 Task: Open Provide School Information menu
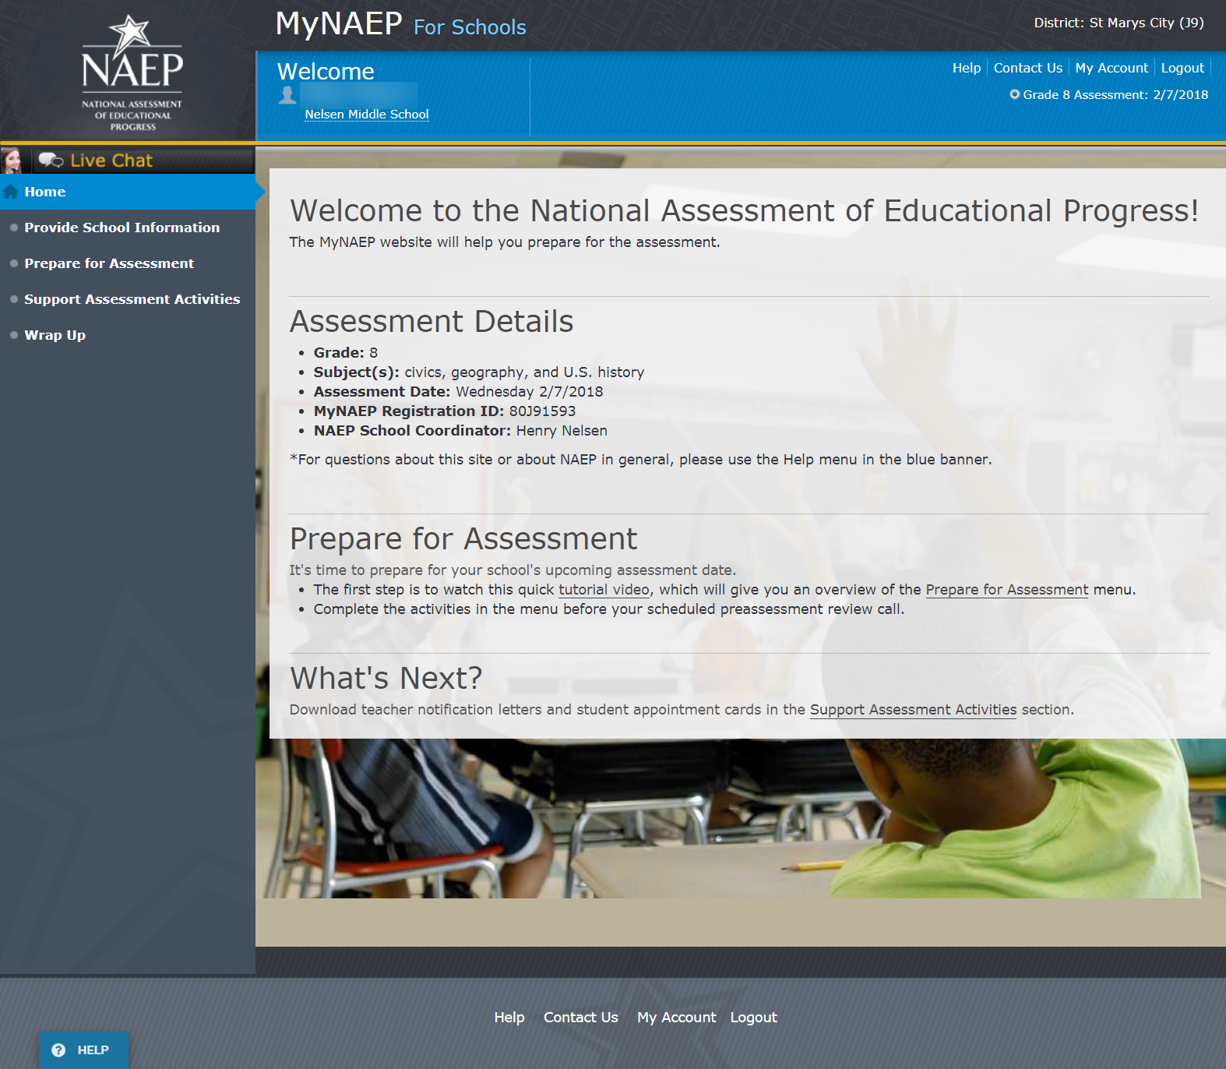[x=122, y=228]
